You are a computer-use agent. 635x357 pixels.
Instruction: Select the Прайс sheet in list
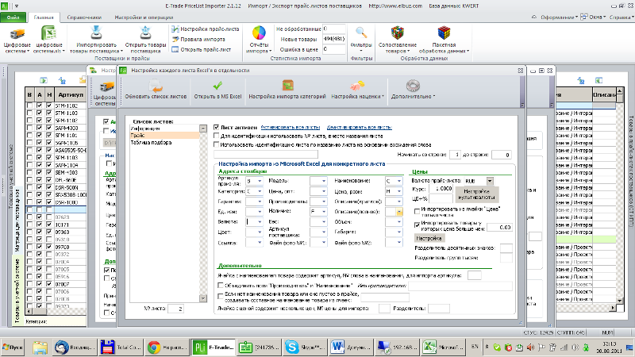[164, 135]
